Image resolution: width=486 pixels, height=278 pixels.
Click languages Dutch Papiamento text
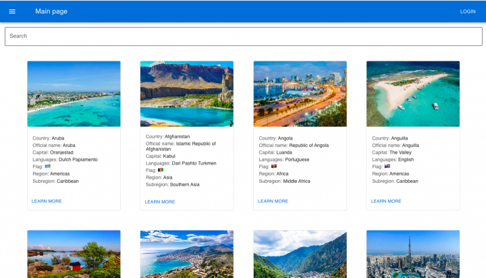pos(78,160)
